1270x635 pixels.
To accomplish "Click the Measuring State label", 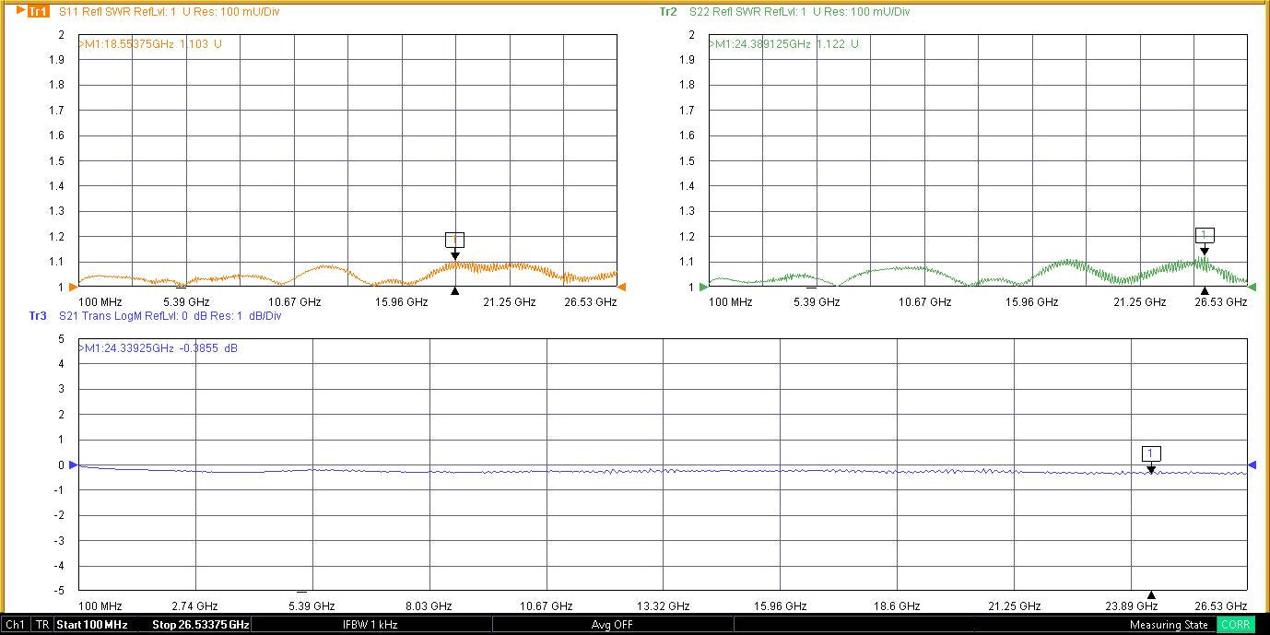I will 1169,625.
